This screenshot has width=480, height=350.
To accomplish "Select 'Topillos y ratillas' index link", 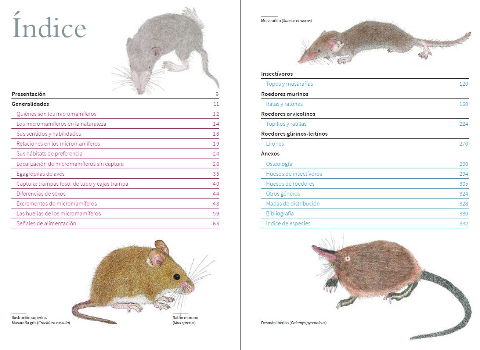I will (286, 124).
